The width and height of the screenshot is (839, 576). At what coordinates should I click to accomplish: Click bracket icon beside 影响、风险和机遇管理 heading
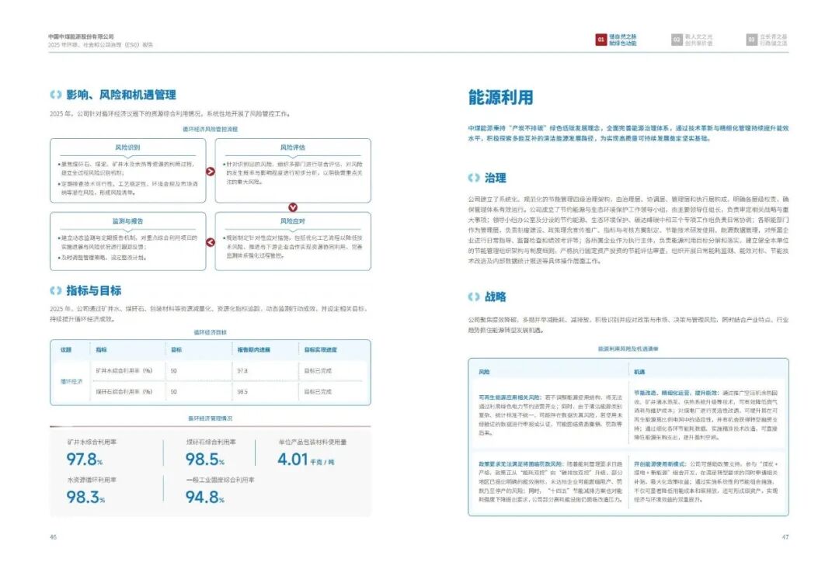click(56, 95)
